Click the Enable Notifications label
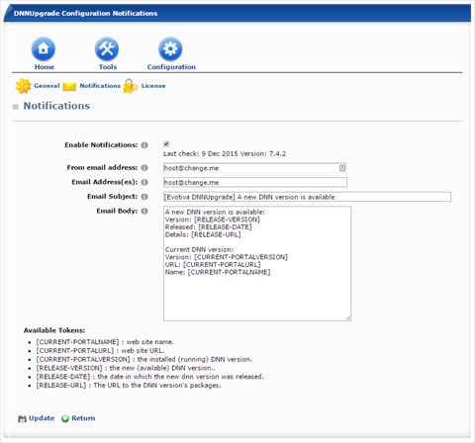 point(101,145)
